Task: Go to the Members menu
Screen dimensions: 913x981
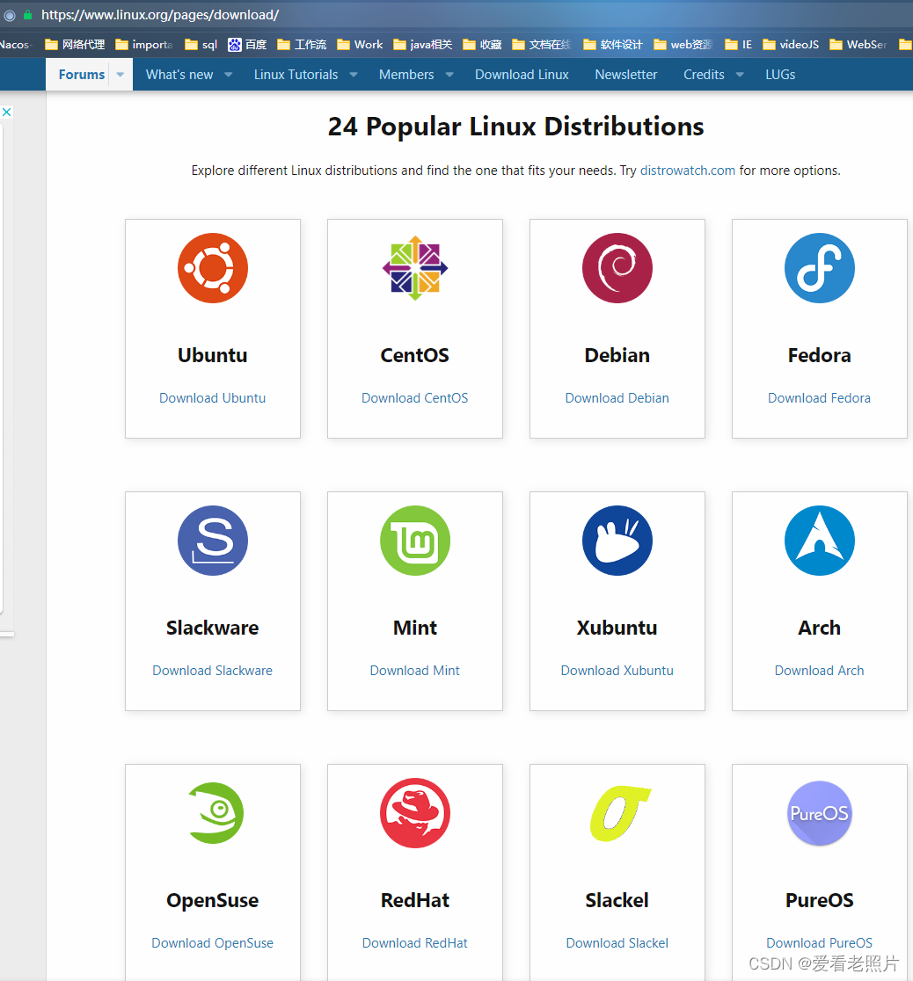Action: [x=406, y=75]
